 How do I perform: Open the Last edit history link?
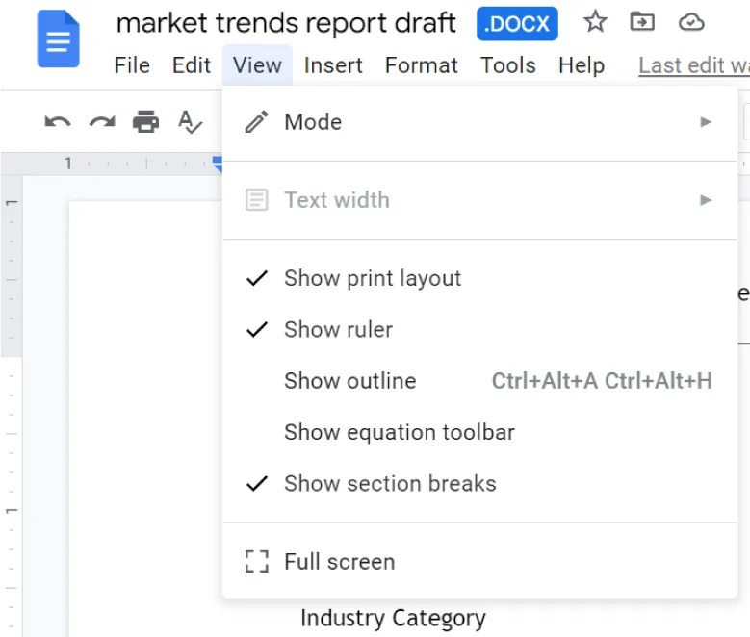pos(693,65)
